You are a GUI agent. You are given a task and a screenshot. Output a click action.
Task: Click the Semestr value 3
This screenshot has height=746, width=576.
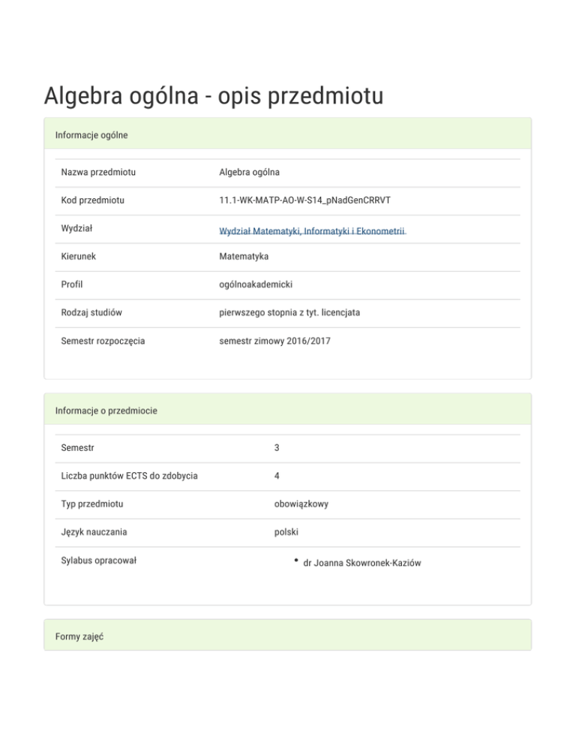click(277, 448)
